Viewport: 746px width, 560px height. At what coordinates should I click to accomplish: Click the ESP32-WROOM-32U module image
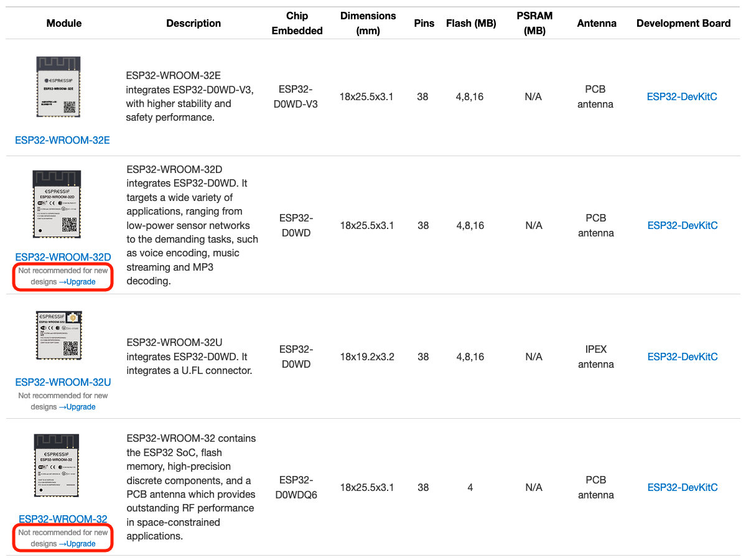tap(59, 335)
